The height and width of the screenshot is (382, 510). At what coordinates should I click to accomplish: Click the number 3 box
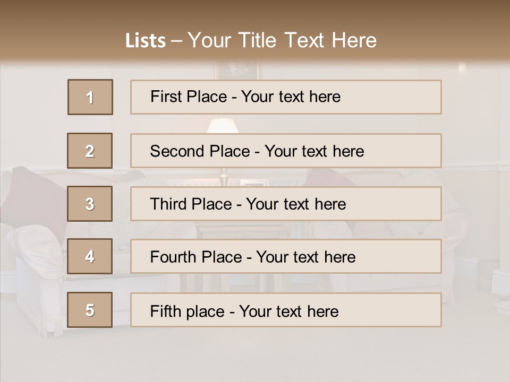(90, 204)
